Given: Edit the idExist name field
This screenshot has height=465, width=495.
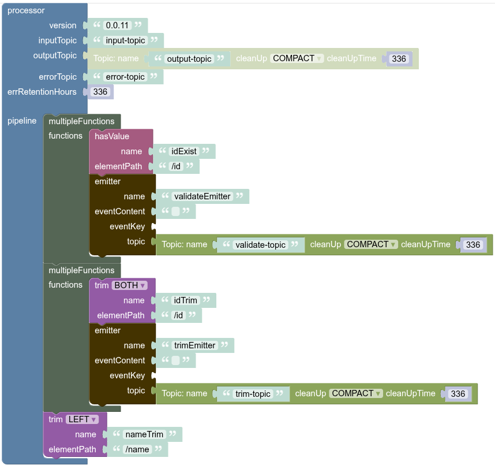Looking at the screenshot, I should [184, 151].
